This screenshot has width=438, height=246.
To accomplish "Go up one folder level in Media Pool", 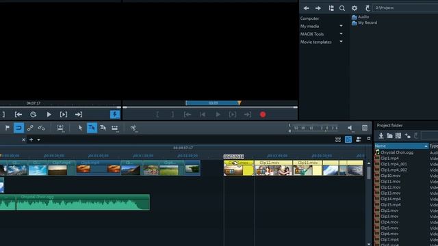I will [368, 8].
